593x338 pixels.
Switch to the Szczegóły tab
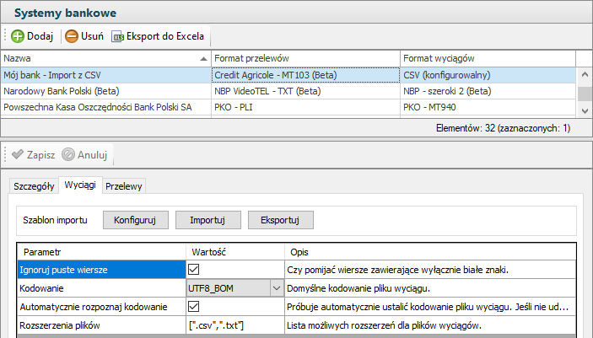point(34,185)
